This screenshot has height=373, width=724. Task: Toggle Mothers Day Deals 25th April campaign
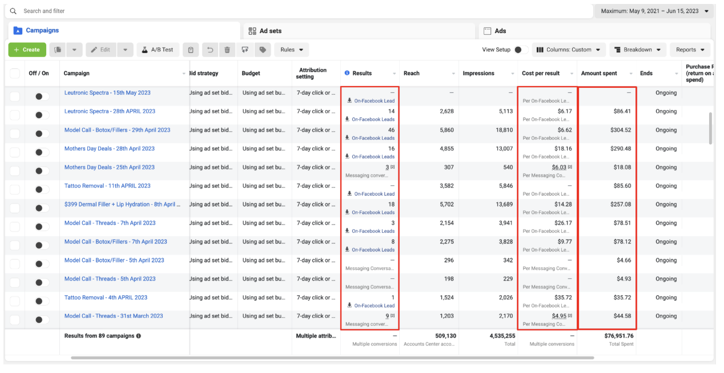pos(42,171)
